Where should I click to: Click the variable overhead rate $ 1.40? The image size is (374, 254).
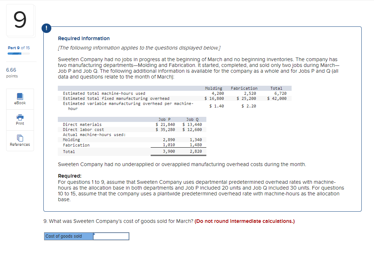click(216, 106)
